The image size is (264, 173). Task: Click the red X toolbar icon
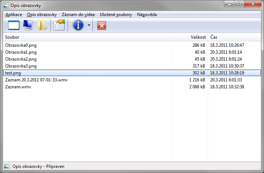pos(102,26)
